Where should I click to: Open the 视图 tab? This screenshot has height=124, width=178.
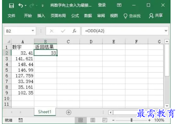tap(114, 15)
